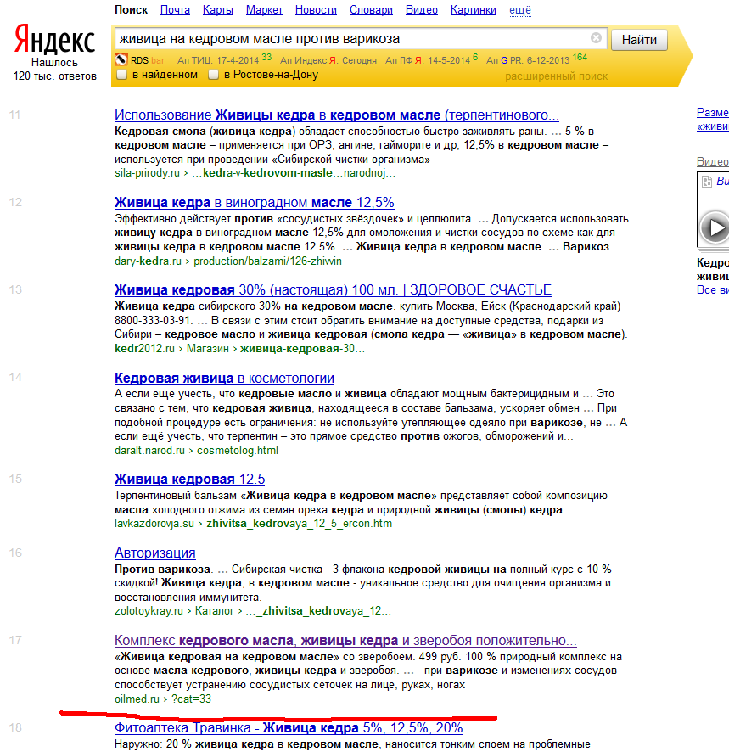
Task: Click the dary-kedra.ru green URL
Action: coord(149,261)
